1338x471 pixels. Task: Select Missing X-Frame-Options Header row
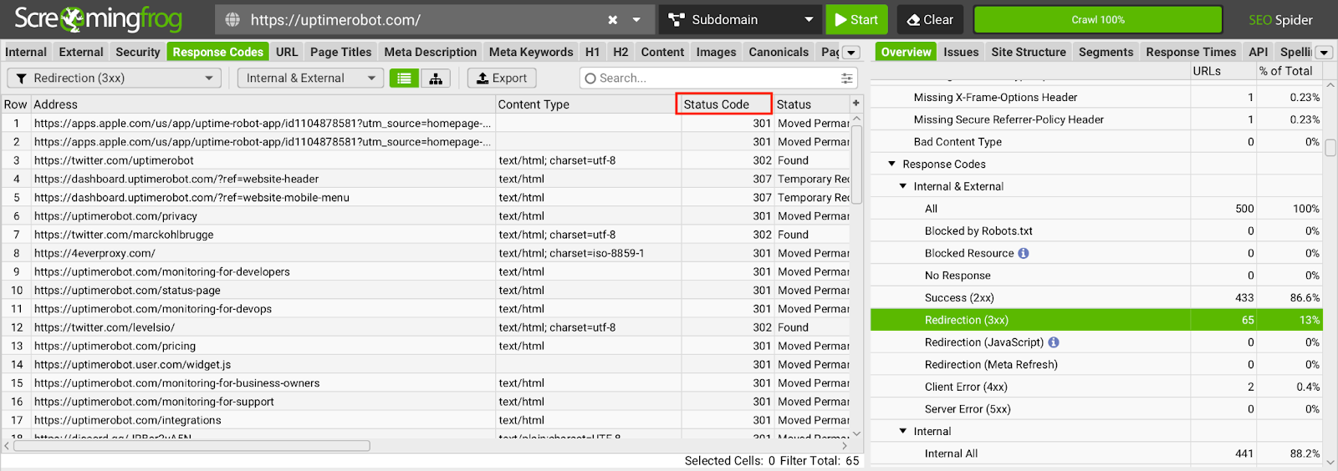click(x=1096, y=97)
